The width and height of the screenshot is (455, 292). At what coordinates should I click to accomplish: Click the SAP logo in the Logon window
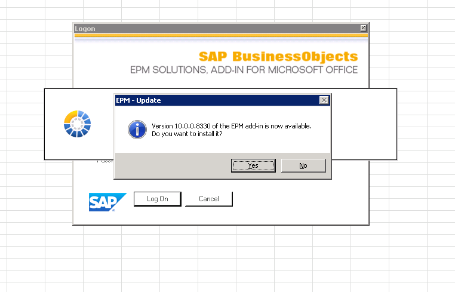pos(107,202)
